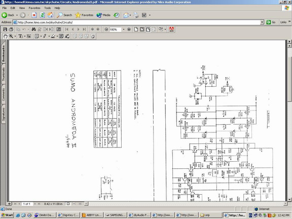Viewport: 292px width, 219px height.
Task: Click the Go button
Action: coord(271,22)
